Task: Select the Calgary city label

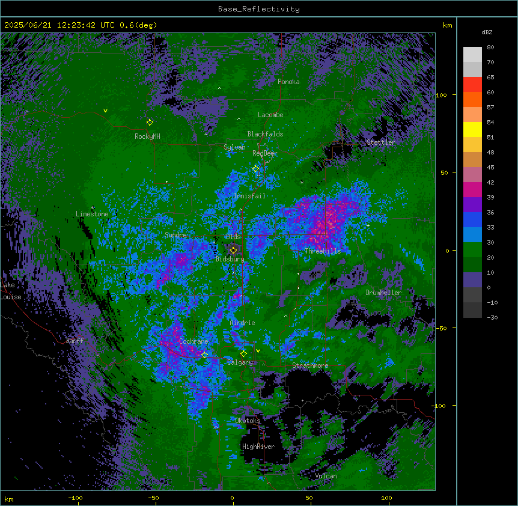Action: 240,362
